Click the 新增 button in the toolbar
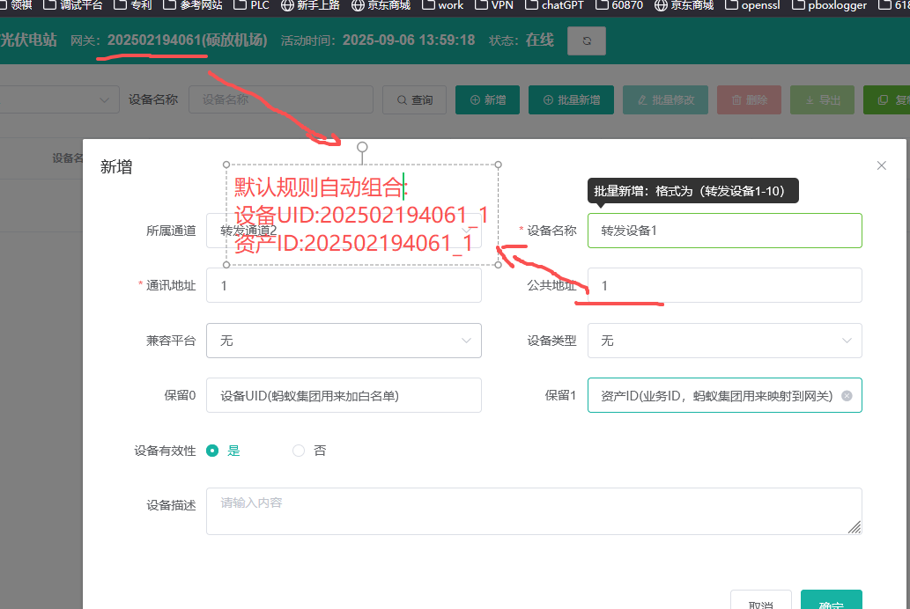This screenshot has width=910, height=609. 487,100
